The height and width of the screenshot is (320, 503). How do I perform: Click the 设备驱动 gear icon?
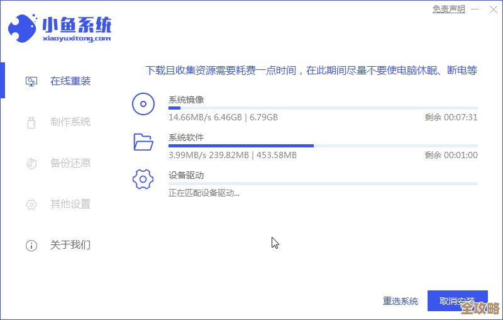tap(143, 179)
